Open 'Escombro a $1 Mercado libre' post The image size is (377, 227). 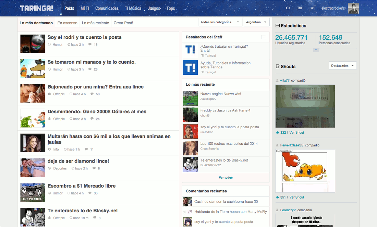(x=82, y=186)
